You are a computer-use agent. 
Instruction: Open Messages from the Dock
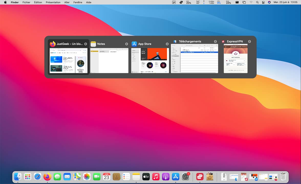[x=57, y=177]
